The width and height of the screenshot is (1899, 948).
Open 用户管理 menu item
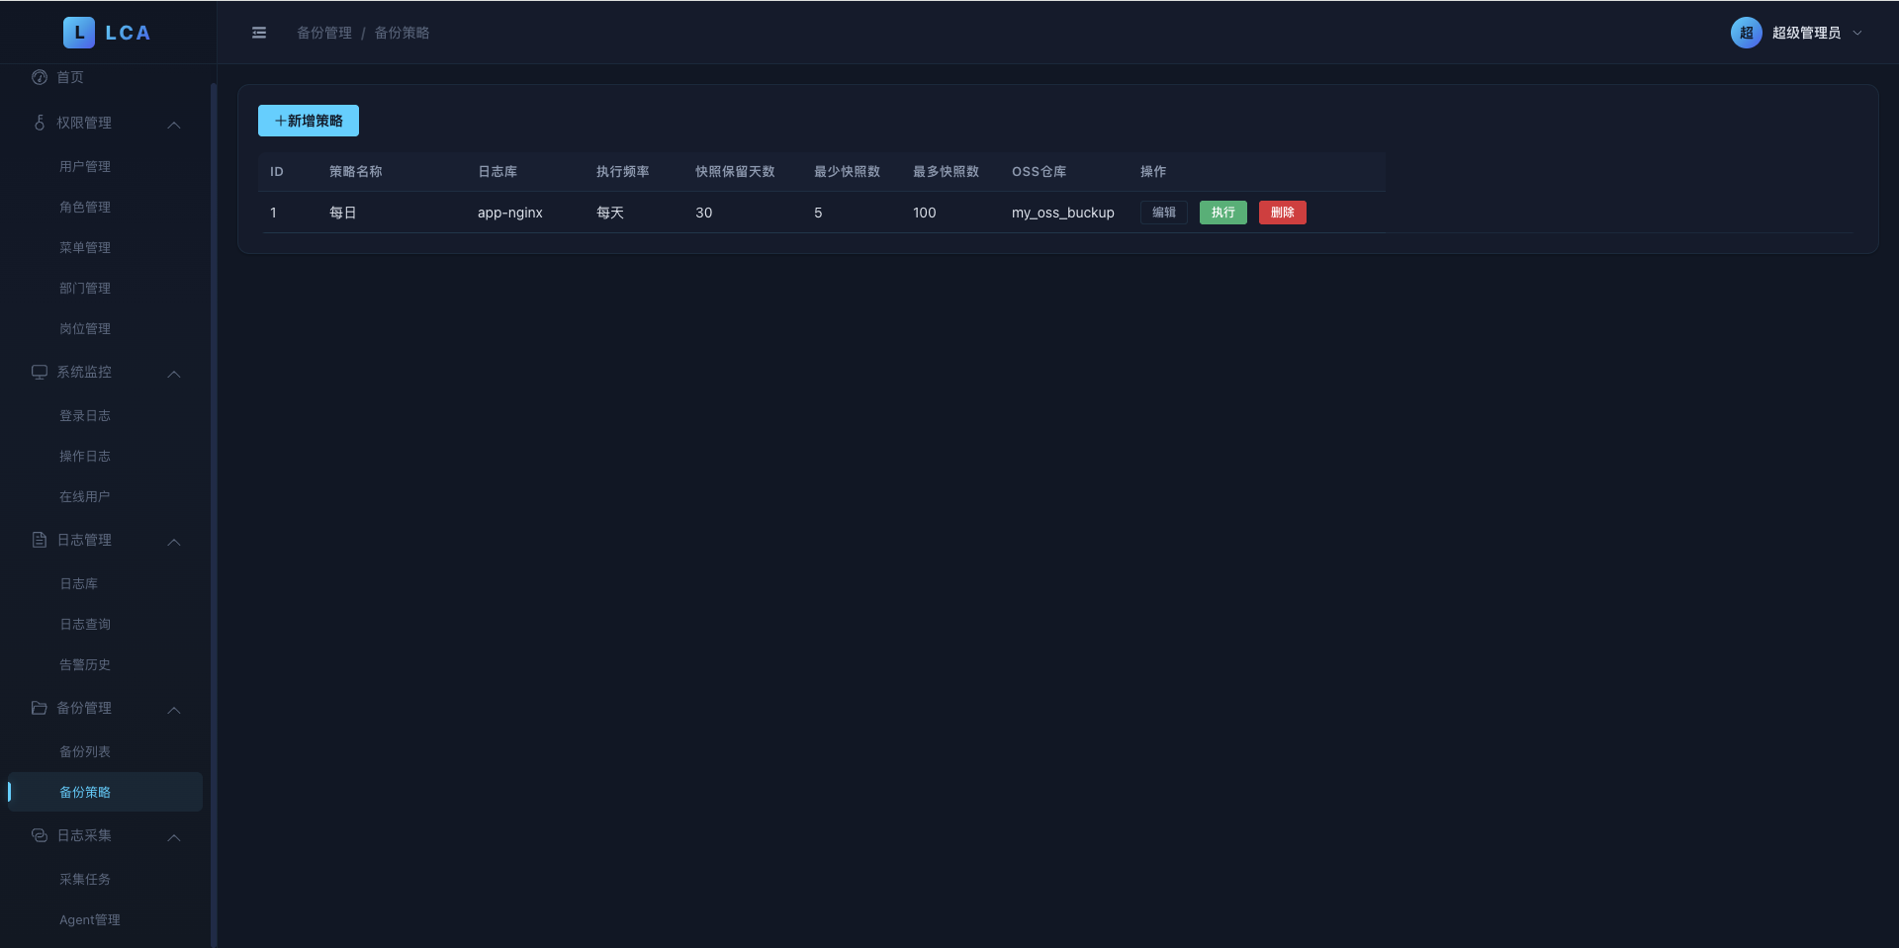coord(85,166)
